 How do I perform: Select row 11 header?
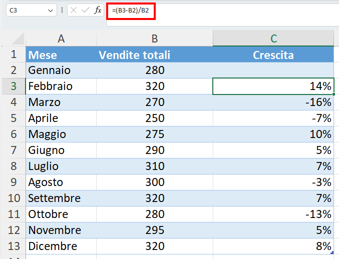(x=14, y=214)
